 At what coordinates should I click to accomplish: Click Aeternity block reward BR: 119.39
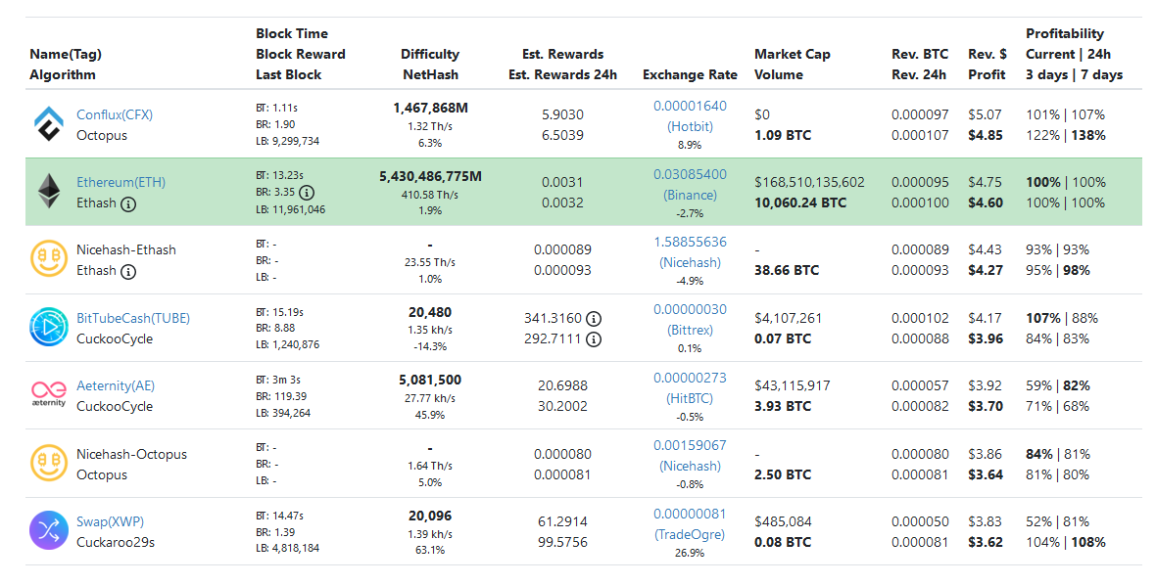coord(281,396)
